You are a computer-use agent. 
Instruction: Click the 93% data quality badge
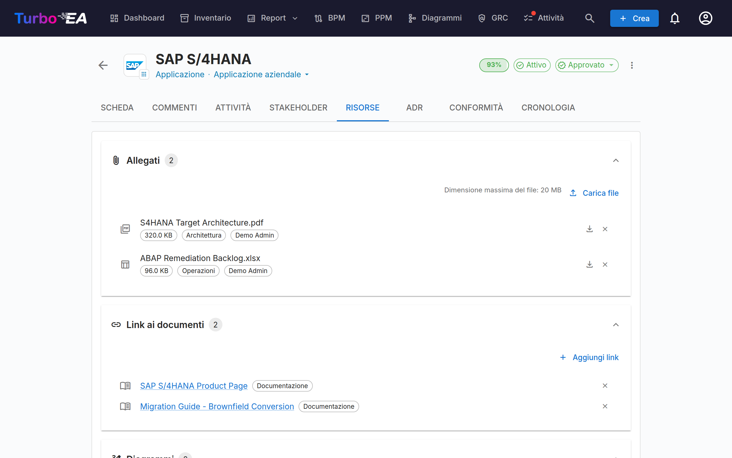tap(494, 65)
